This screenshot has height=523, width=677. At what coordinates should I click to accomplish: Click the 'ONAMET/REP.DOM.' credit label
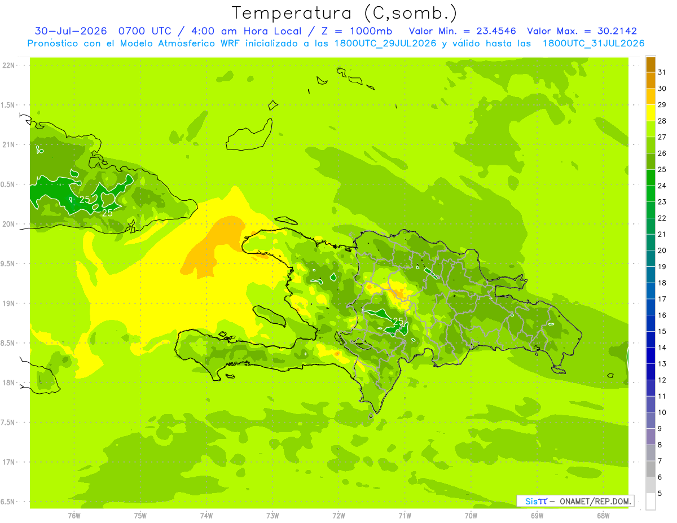point(595,501)
